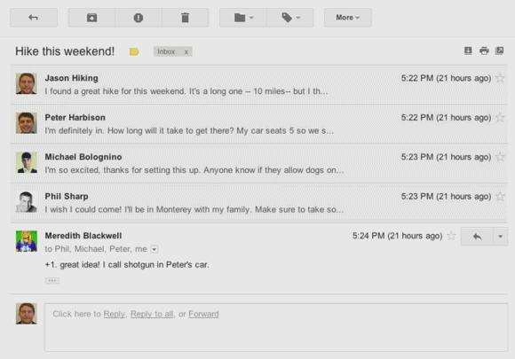Viewport: 515px width, 359px height.
Task: Open the Labels tag dropdown
Action: (290, 18)
